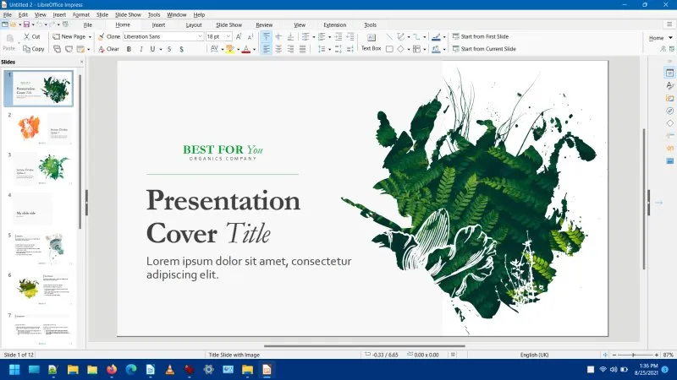Viewport: 677px width, 380px height.
Task: Click the Clone formatting paintbrush icon
Action: (x=102, y=37)
